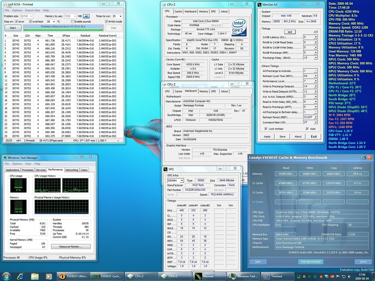The height and width of the screenshot is (281, 375).
Task: Launch Internet Explorer from the taskbar
Action: pos(21,276)
